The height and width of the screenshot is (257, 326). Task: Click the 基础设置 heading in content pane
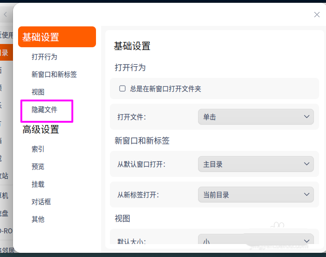(132, 46)
